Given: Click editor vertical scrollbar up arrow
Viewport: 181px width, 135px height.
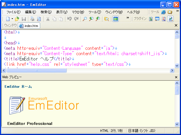Looking at the screenshot, I should (177, 32).
